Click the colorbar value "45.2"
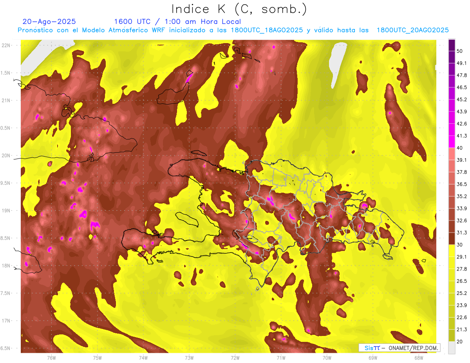Viewport: 470px width, 363px height. [461, 99]
